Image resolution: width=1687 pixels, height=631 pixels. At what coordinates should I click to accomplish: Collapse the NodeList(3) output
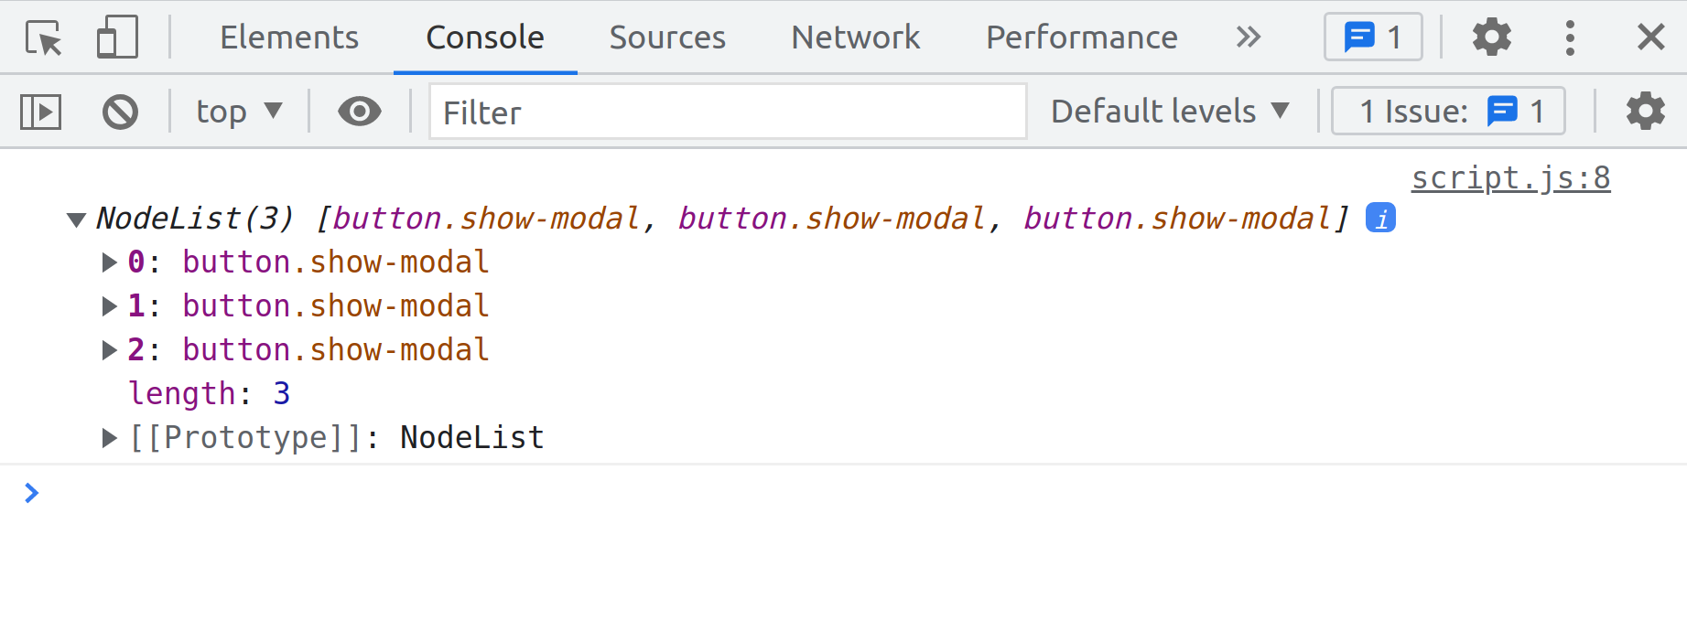[76, 219]
